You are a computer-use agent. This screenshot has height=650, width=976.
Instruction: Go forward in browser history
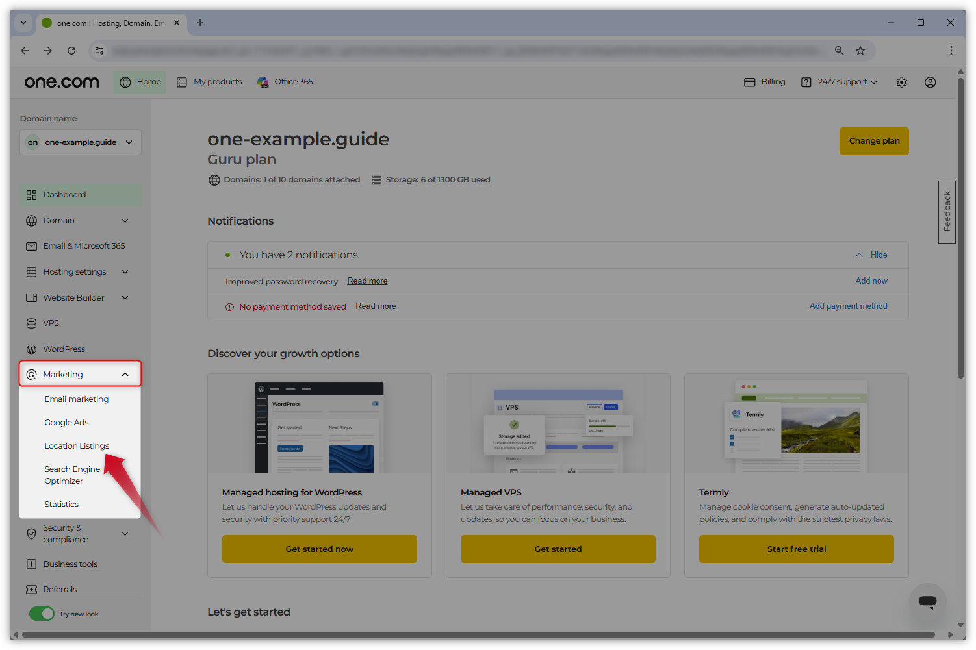pos(48,51)
